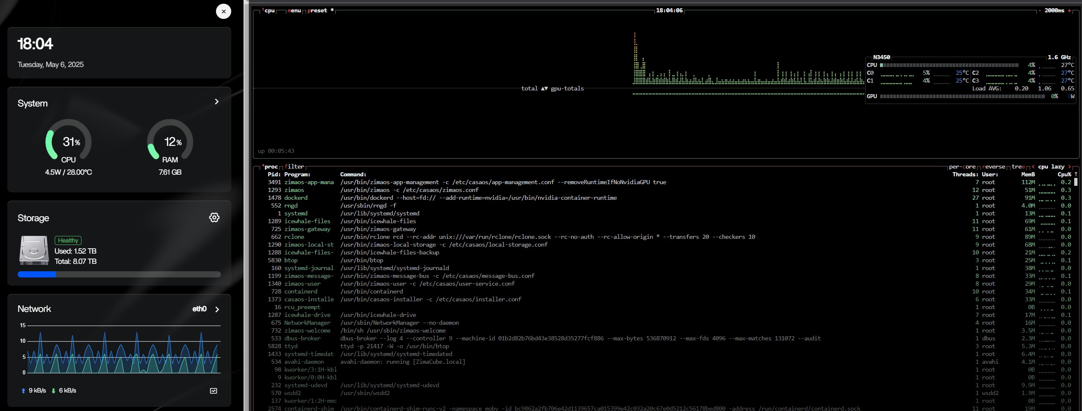Viewport: 1082px width, 411px height.
Task: Click the download speed arrow icon
Action: pyautogui.click(x=53, y=391)
